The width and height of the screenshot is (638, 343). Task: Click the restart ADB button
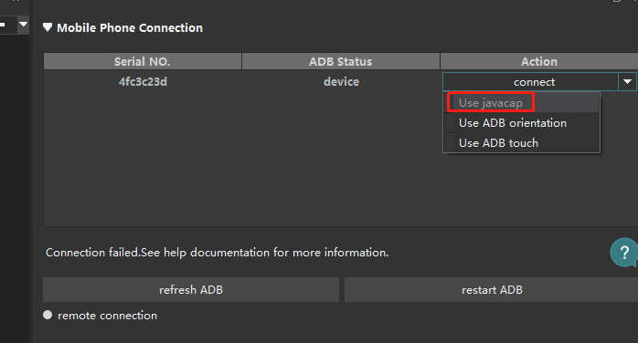coord(492,290)
